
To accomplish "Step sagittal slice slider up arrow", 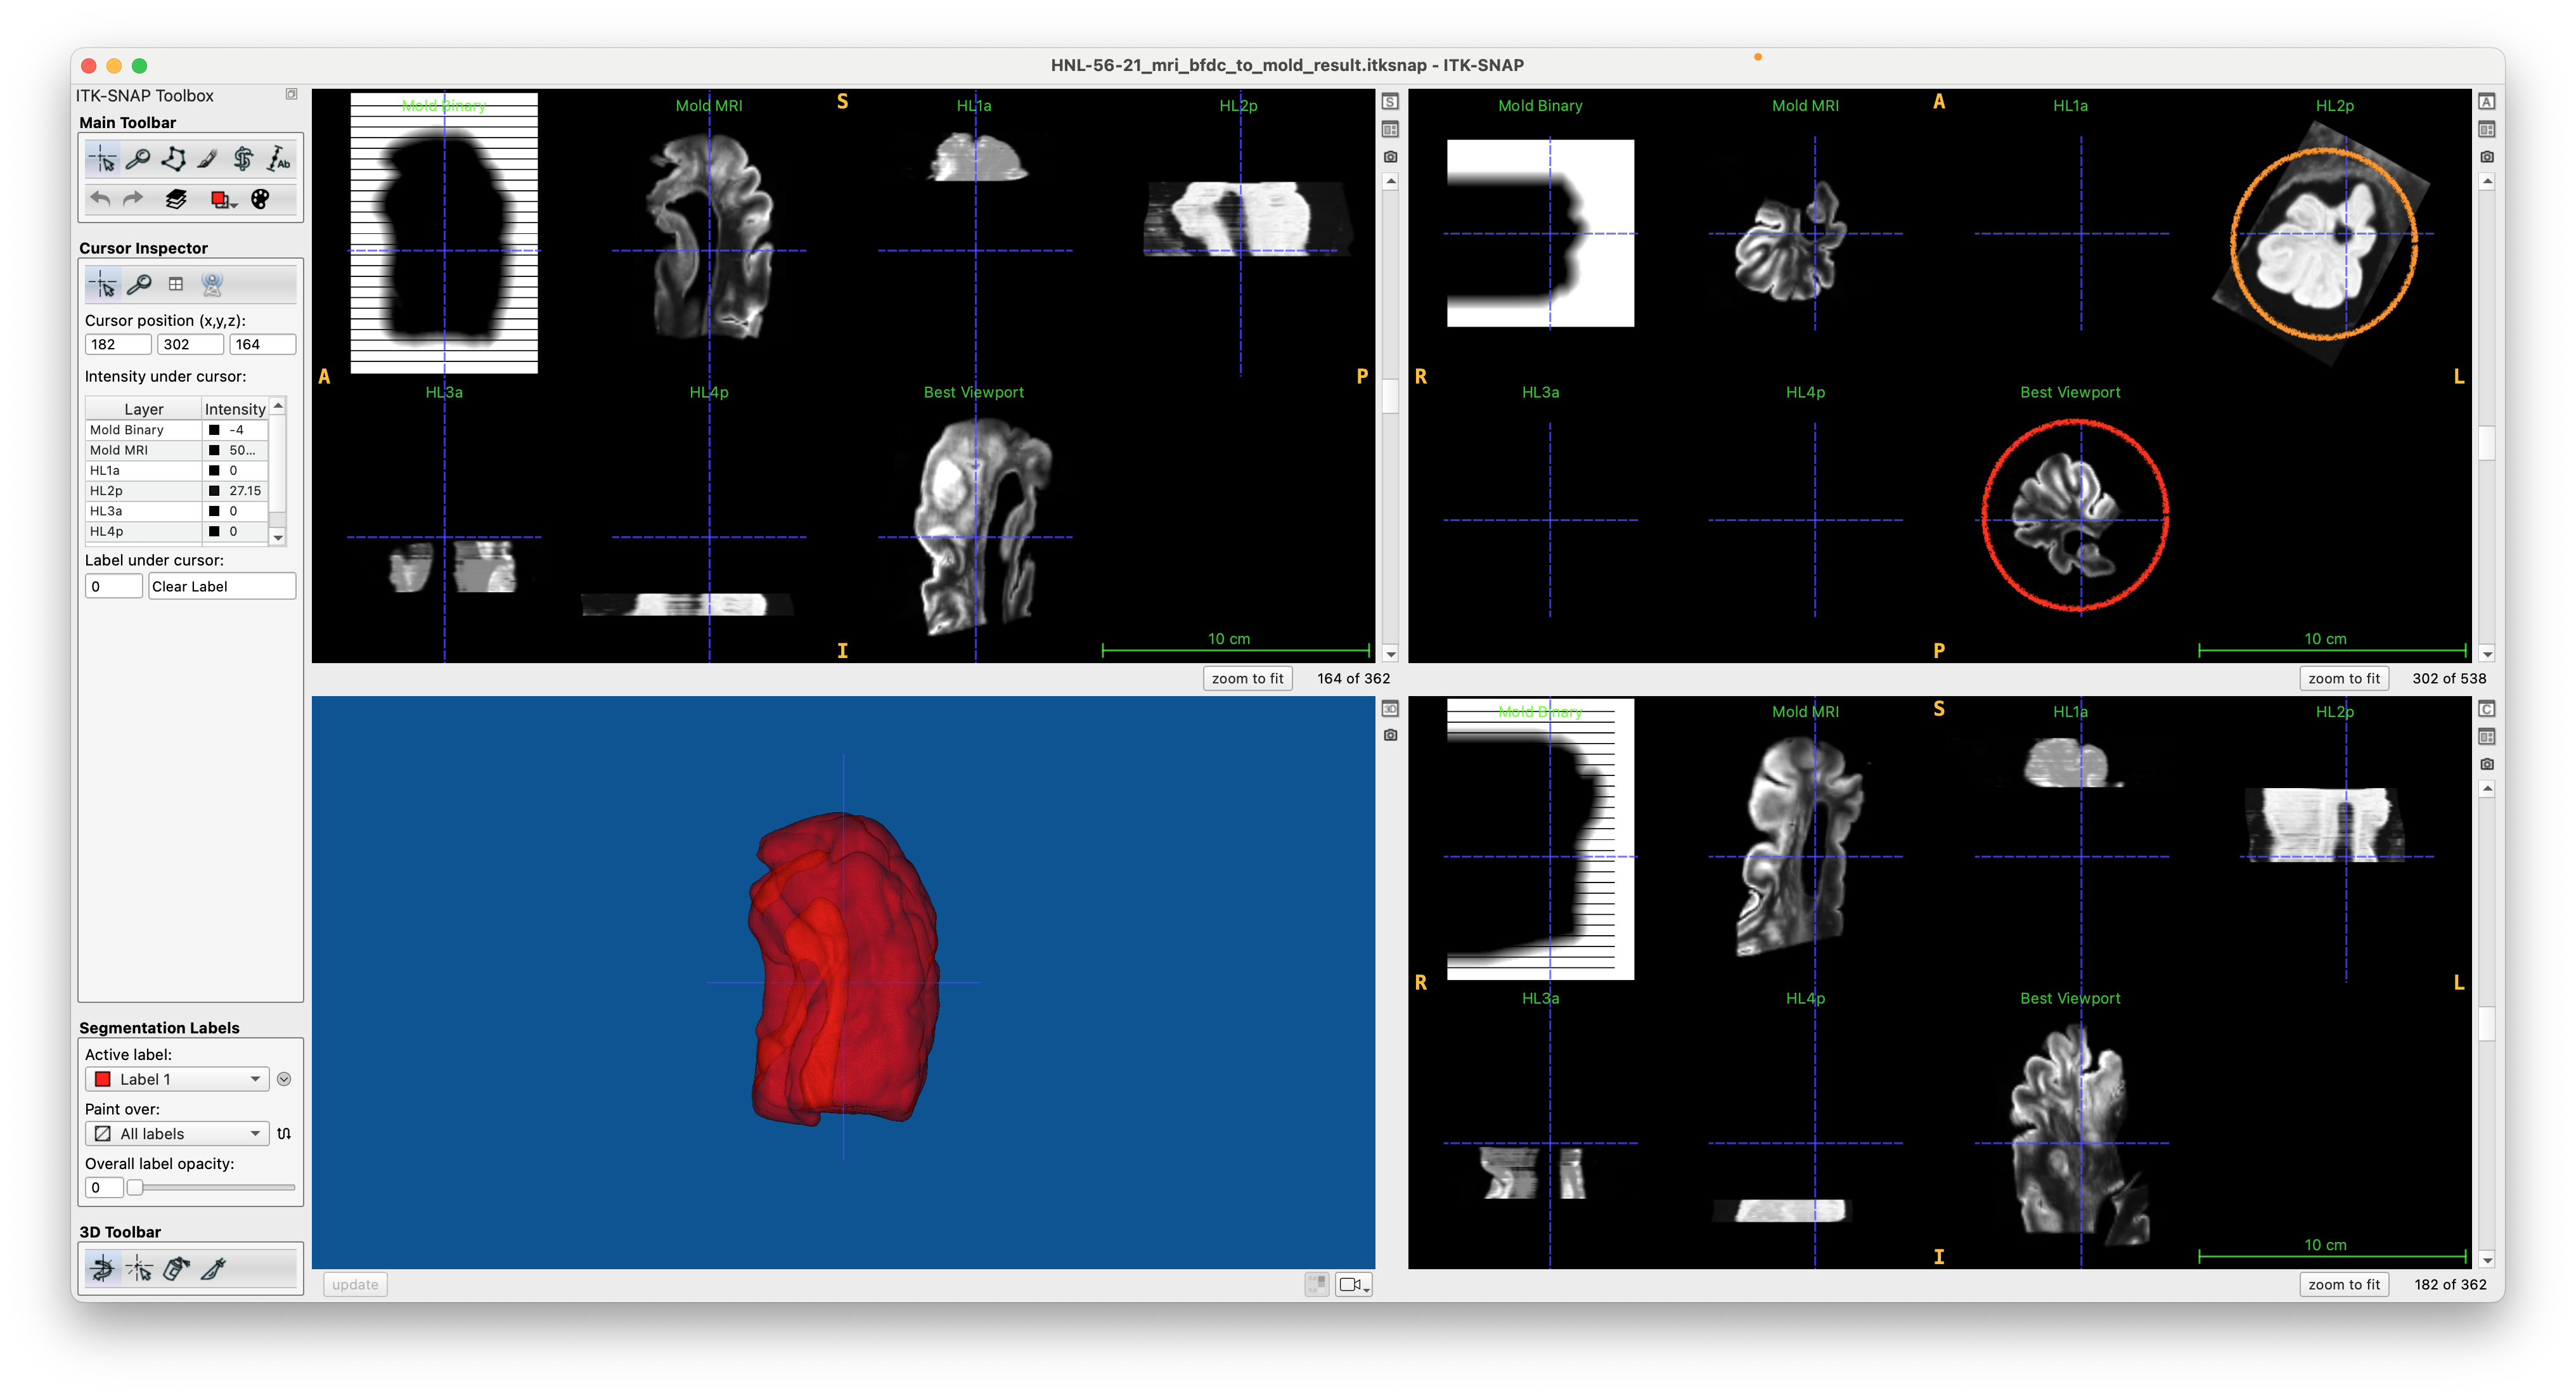I will pyautogui.click(x=1390, y=181).
